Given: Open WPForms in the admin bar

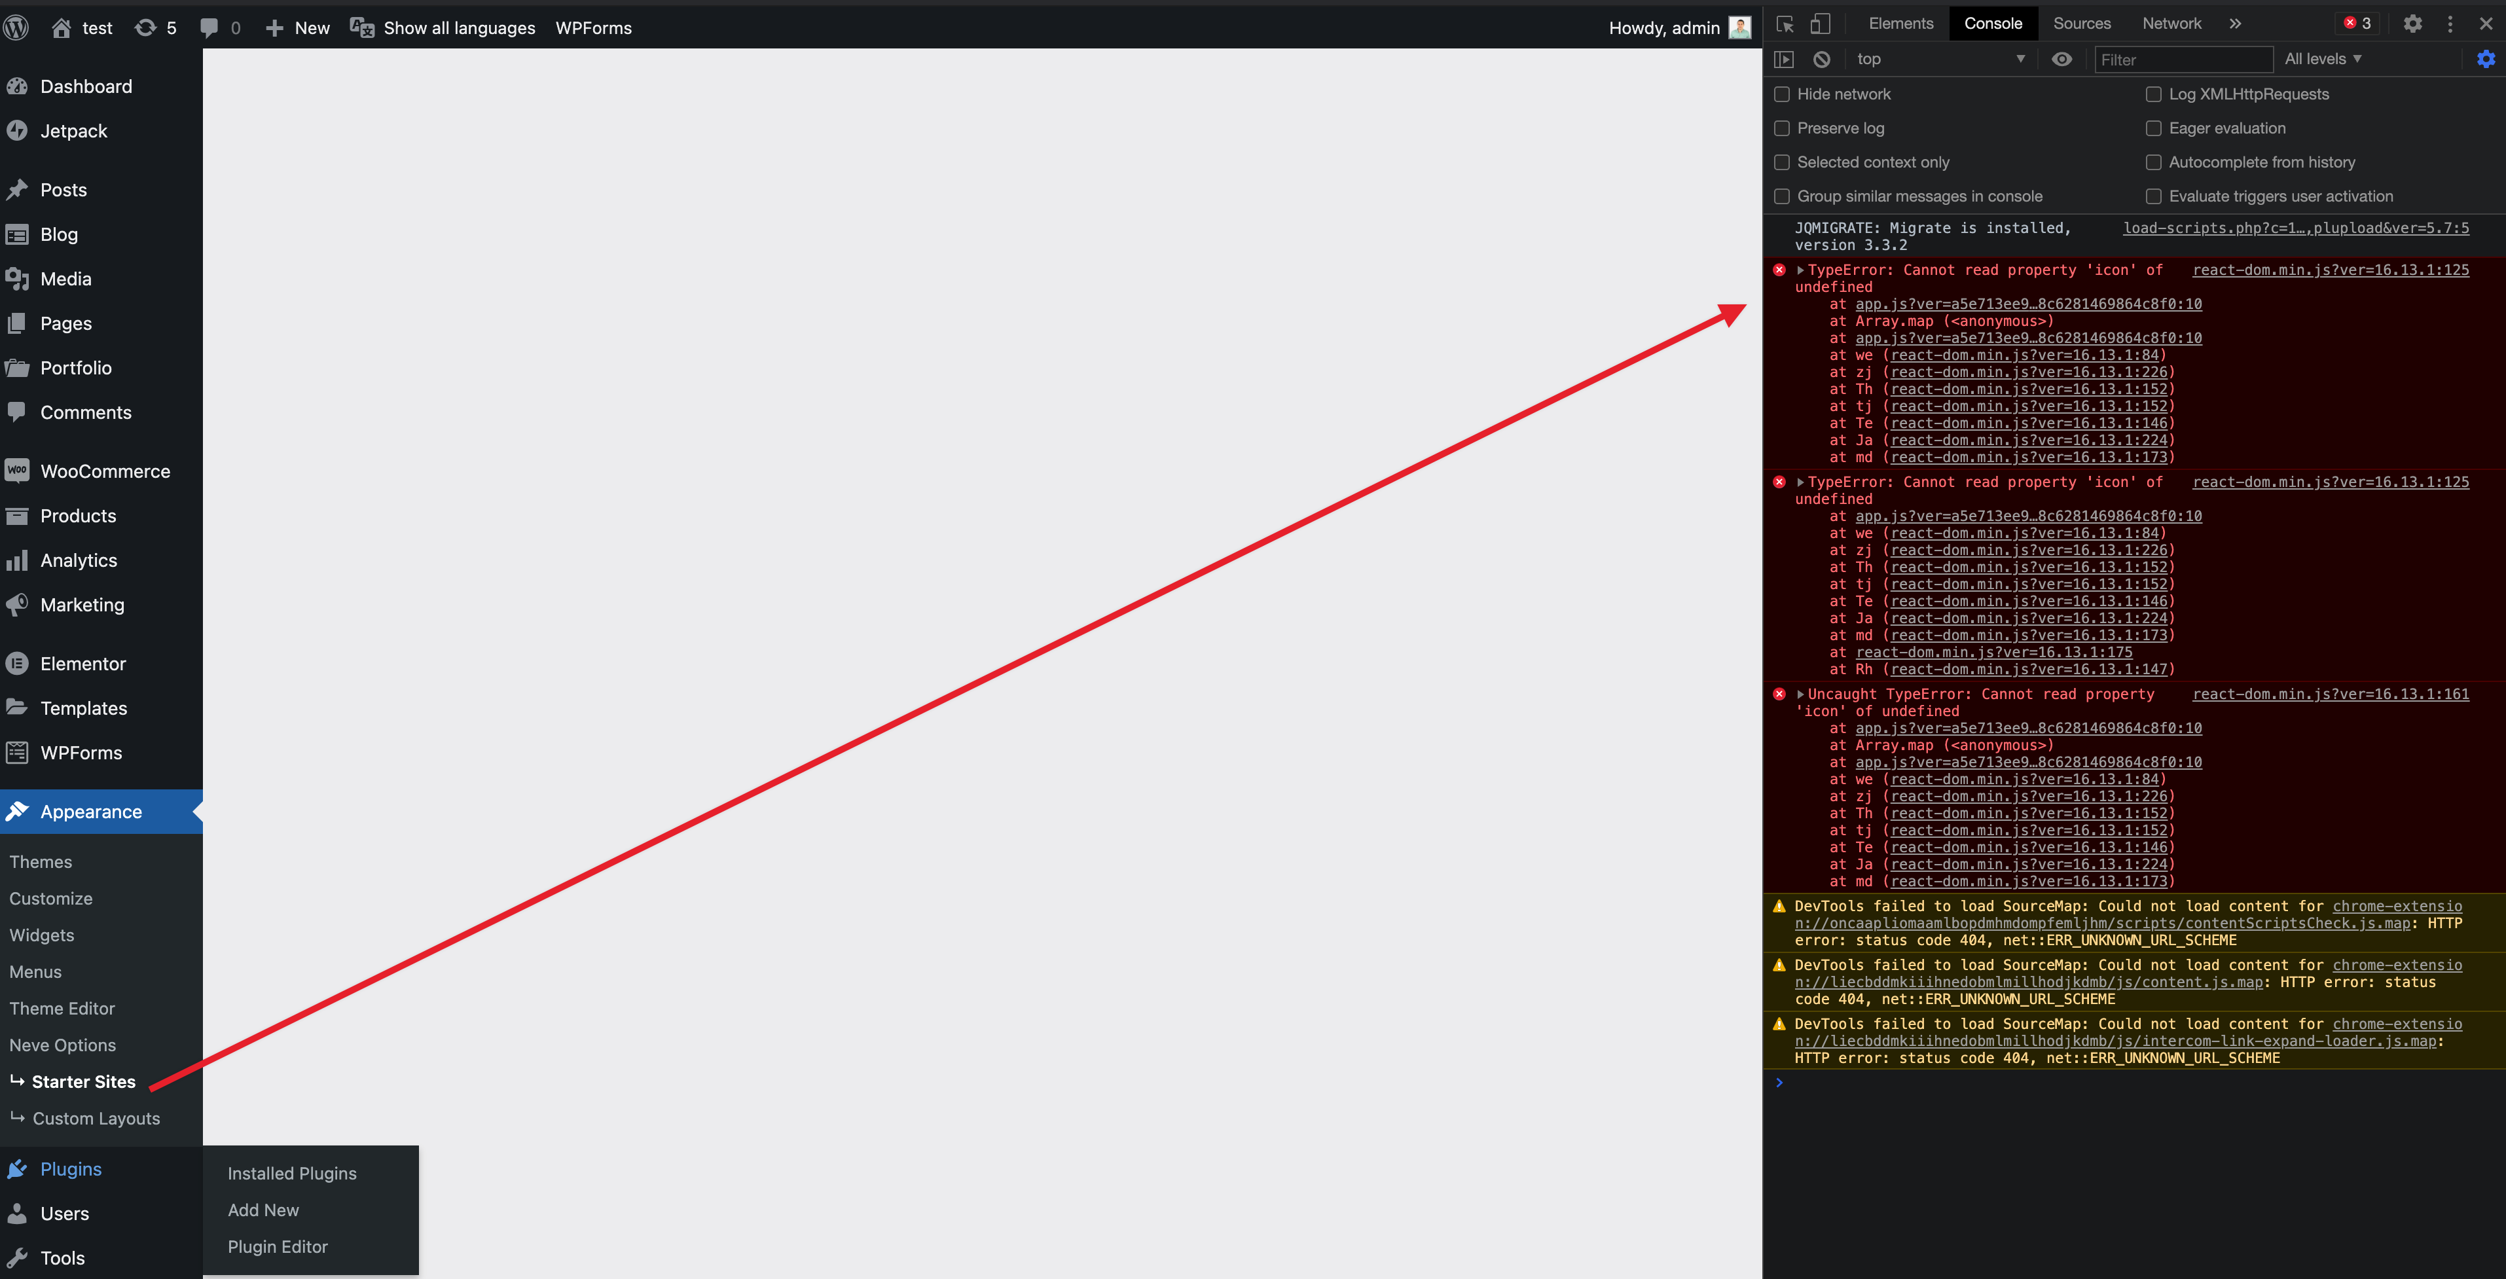Looking at the screenshot, I should [593, 27].
